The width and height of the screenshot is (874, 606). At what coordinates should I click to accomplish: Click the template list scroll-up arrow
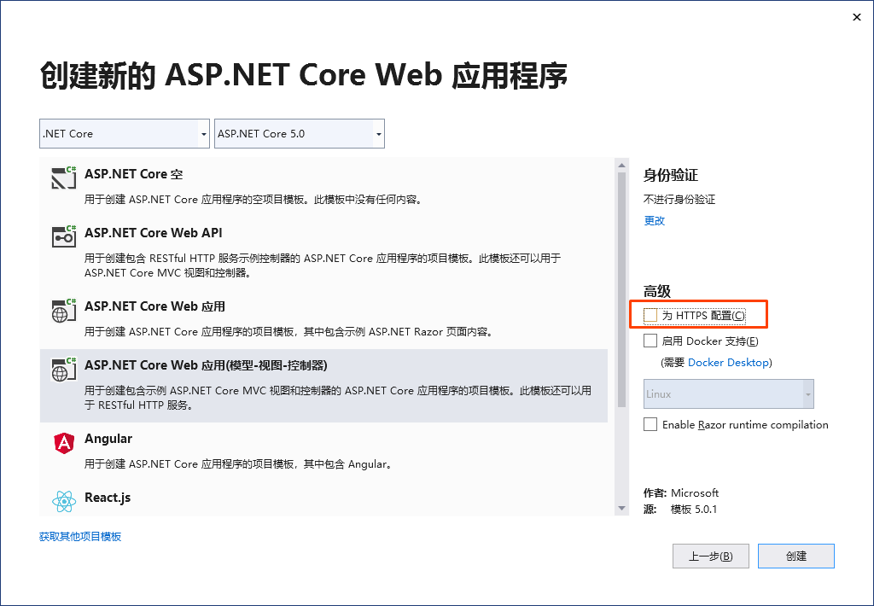[x=621, y=165]
